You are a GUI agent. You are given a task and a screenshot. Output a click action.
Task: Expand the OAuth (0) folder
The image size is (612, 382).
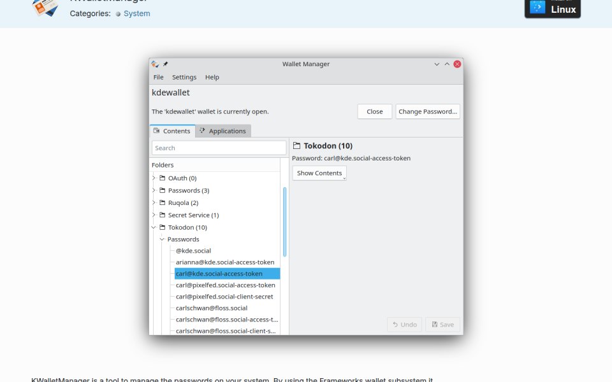[154, 178]
